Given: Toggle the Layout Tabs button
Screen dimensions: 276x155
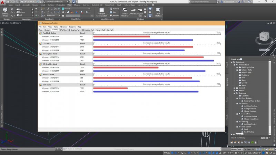Looking at the screenshot, I should [x=140, y=12].
